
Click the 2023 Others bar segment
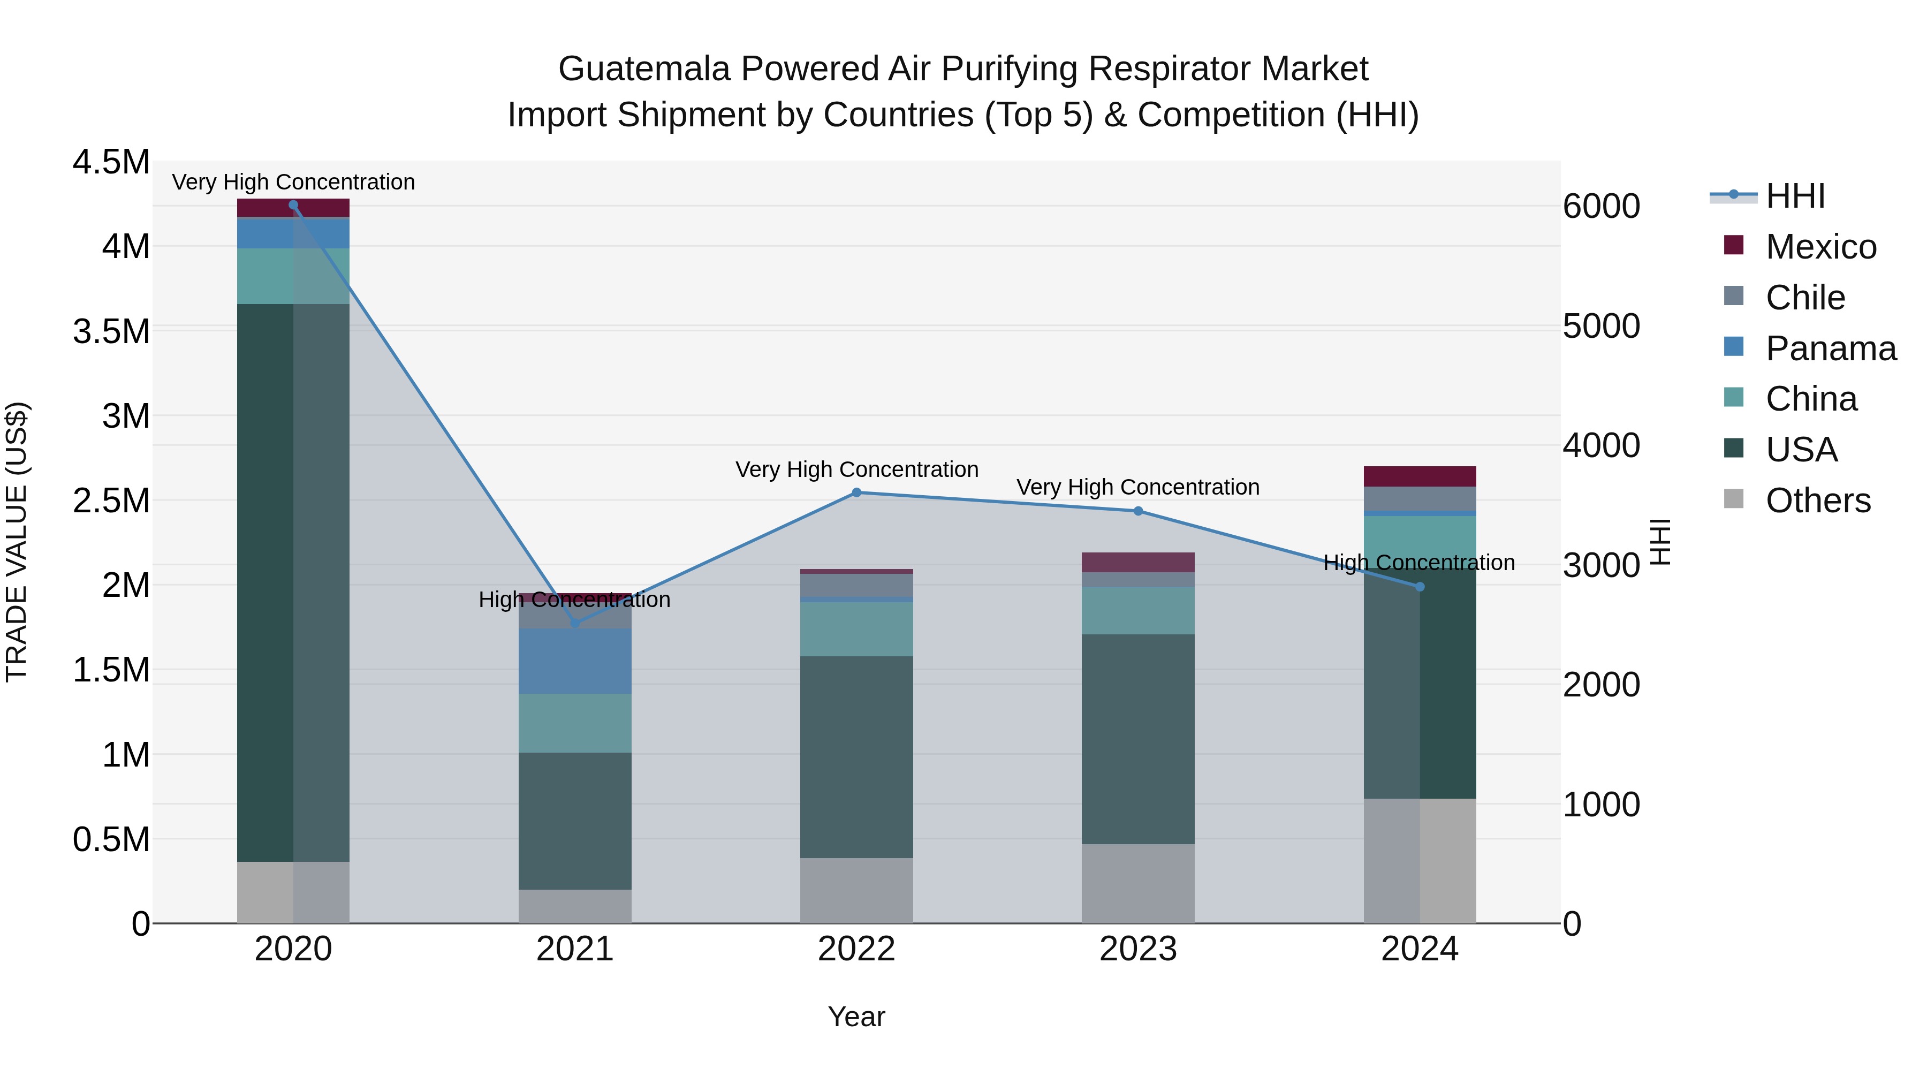[x=1138, y=884]
